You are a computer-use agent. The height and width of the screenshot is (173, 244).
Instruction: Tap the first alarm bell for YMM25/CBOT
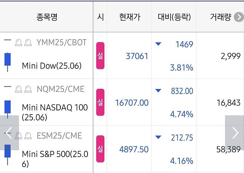pyautogui.click(x=19, y=43)
